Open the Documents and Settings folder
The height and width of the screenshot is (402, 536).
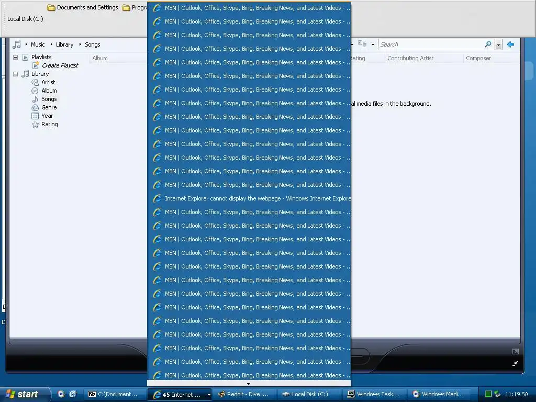pyautogui.click(x=82, y=7)
